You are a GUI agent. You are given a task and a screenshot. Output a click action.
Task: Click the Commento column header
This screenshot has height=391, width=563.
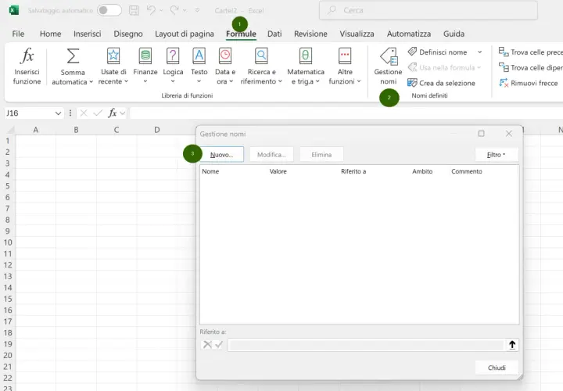tap(466, 171)
